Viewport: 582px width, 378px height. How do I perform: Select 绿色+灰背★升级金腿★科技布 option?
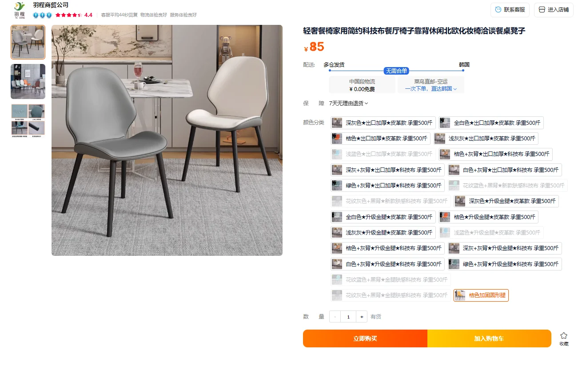(505, 264)
